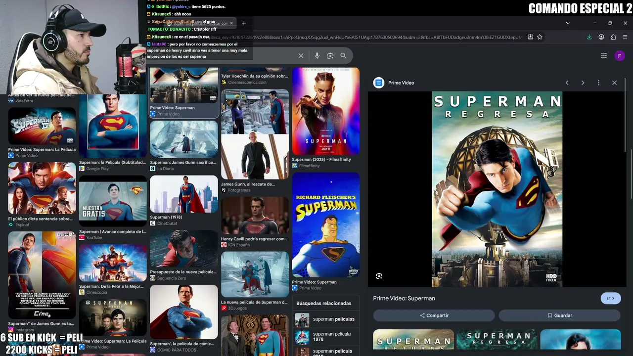Click the Búsquedas relacionadas heading
Image resolution: width=633 pixels, height=356 pixels.
(x=324, y=303)
